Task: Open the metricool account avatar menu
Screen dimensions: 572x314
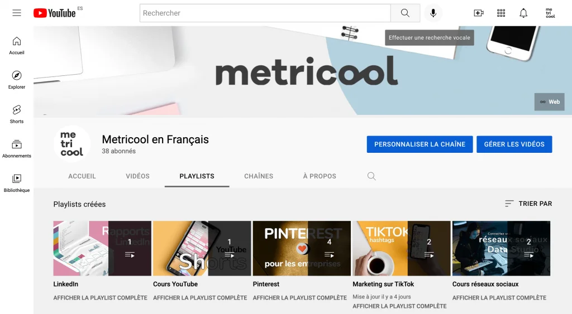Action: [550, 13]
